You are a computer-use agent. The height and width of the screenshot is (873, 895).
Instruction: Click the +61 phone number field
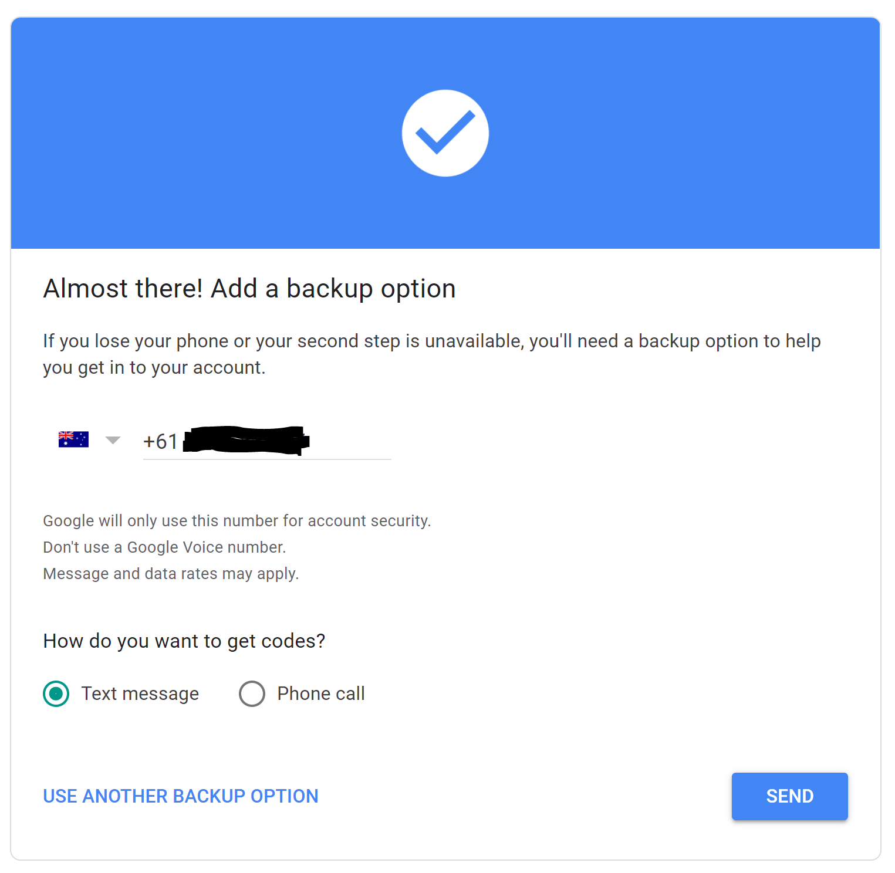pyautogui.click(x=267, y=441)
